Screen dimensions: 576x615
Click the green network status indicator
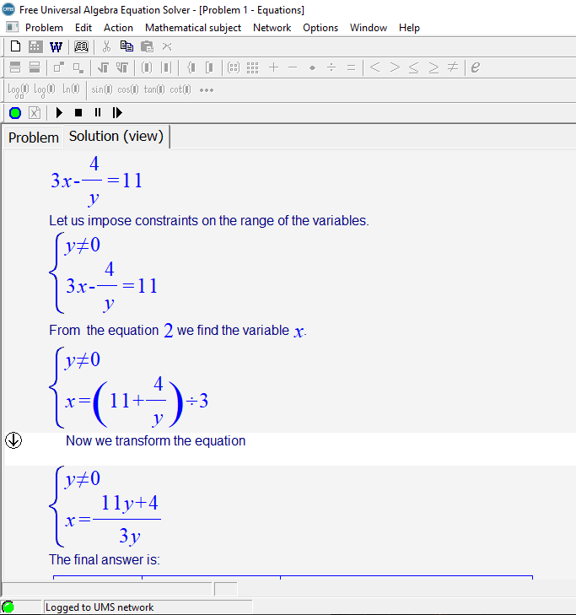point(8,607)
